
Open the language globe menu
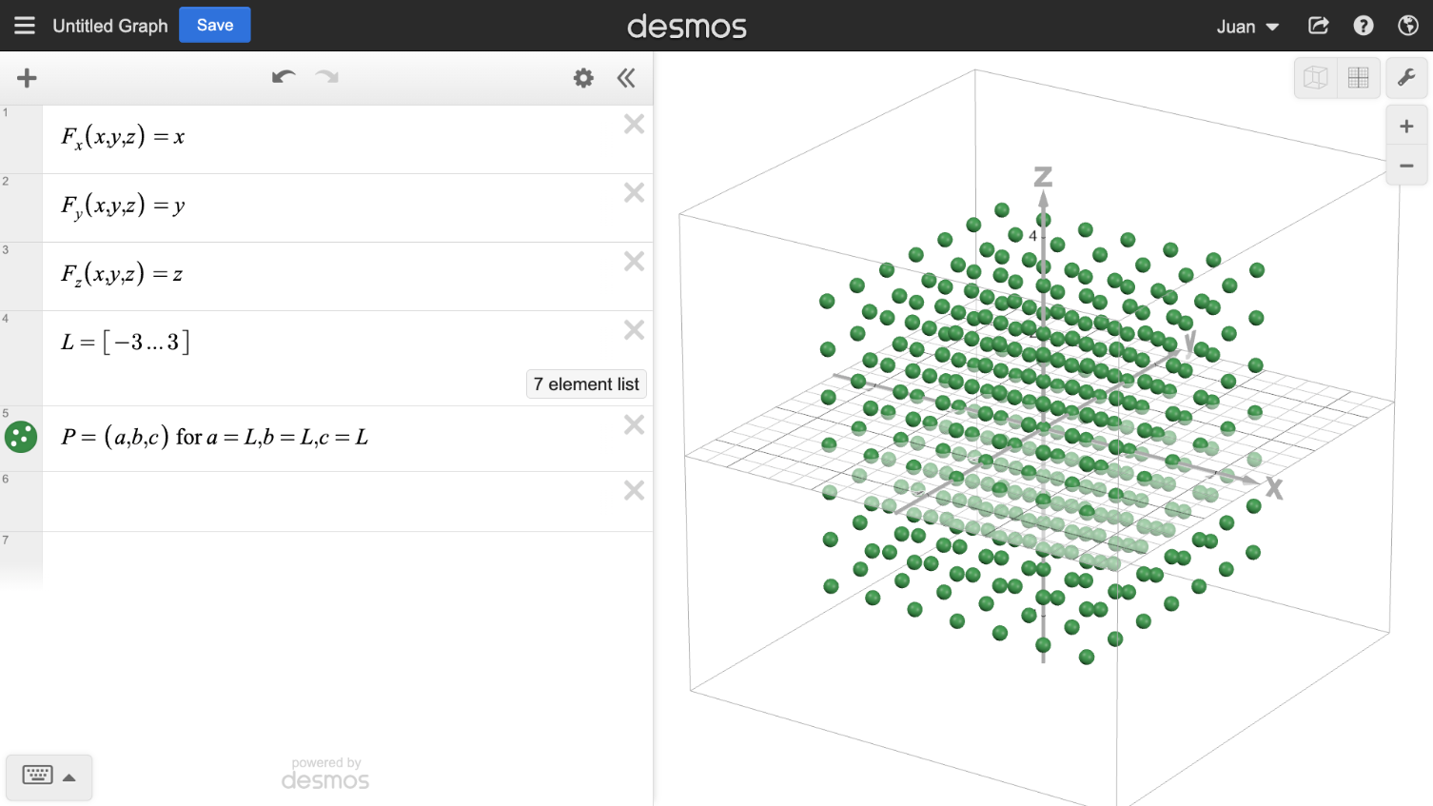pyautogui.click(x=1408, y=26)
